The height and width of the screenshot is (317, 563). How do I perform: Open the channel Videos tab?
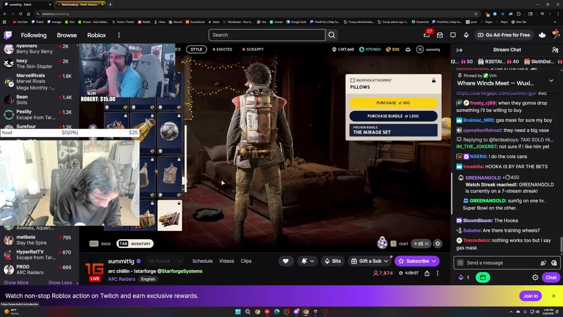tap(227, 261)
